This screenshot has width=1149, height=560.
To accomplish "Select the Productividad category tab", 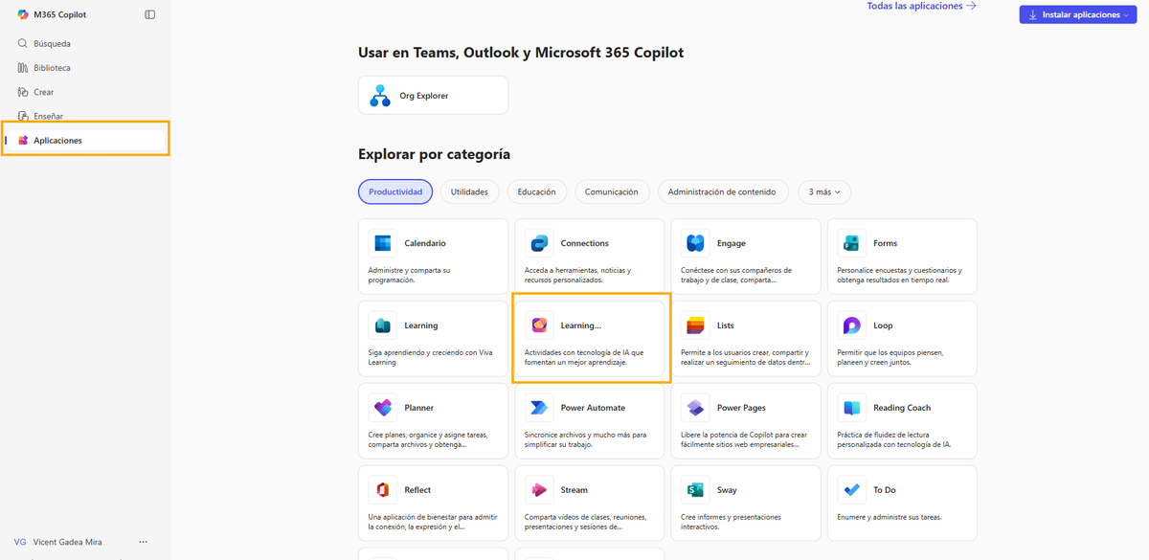I will coord(395,191).
